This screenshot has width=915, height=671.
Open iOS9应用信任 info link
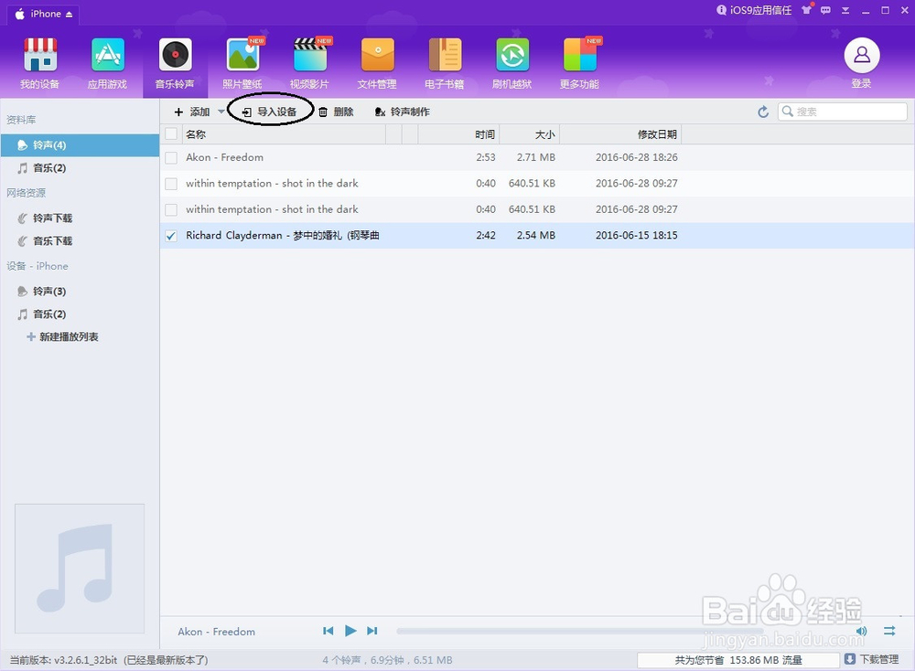point(754,10)
